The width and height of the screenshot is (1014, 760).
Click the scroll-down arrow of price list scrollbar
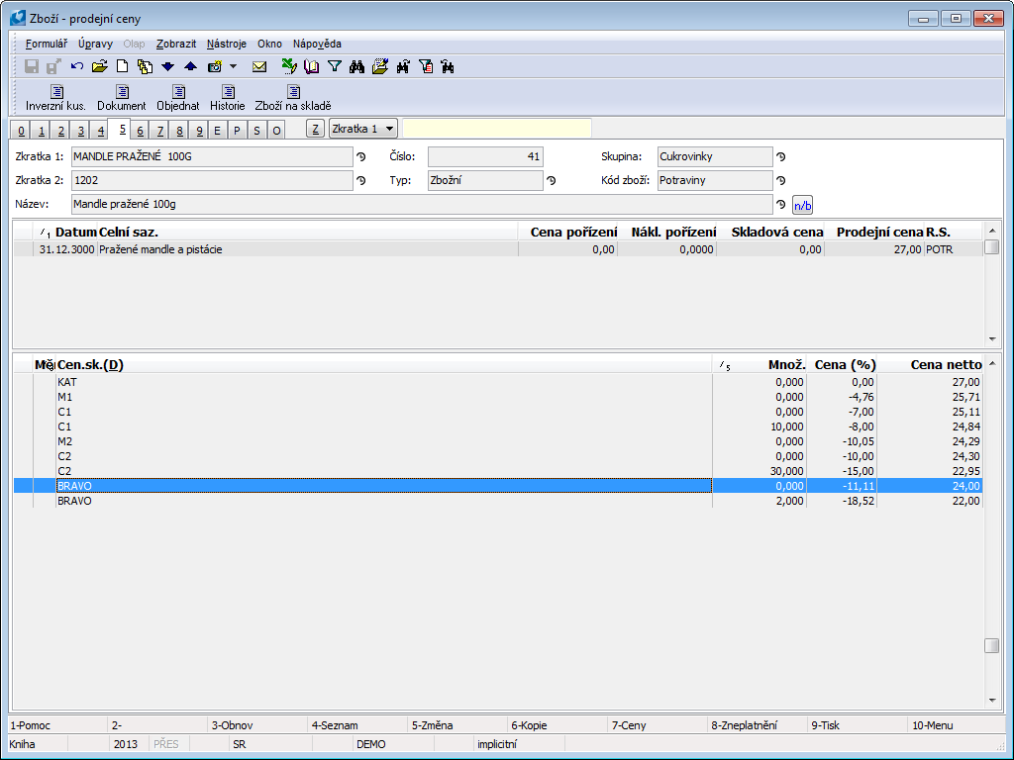991,700
